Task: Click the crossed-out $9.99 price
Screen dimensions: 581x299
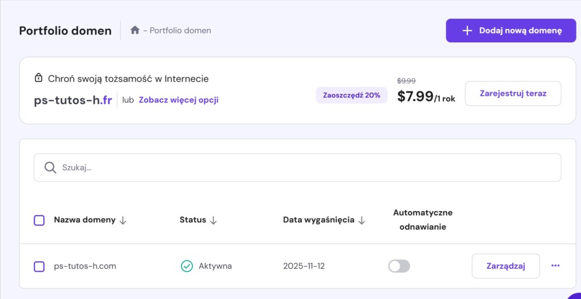Action: tap(406, 81)
